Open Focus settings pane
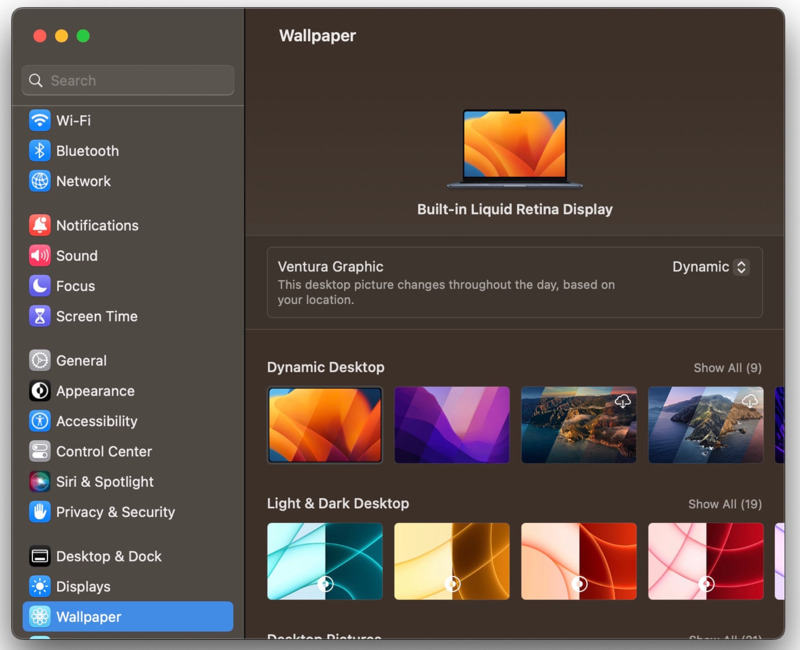 (128, 286)
